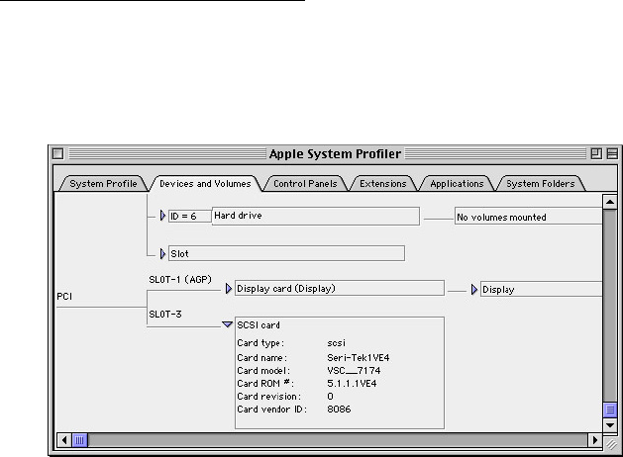Click the Display card (Display) label
The height and width of the screenshot is (457, 623).
[286, 289]
